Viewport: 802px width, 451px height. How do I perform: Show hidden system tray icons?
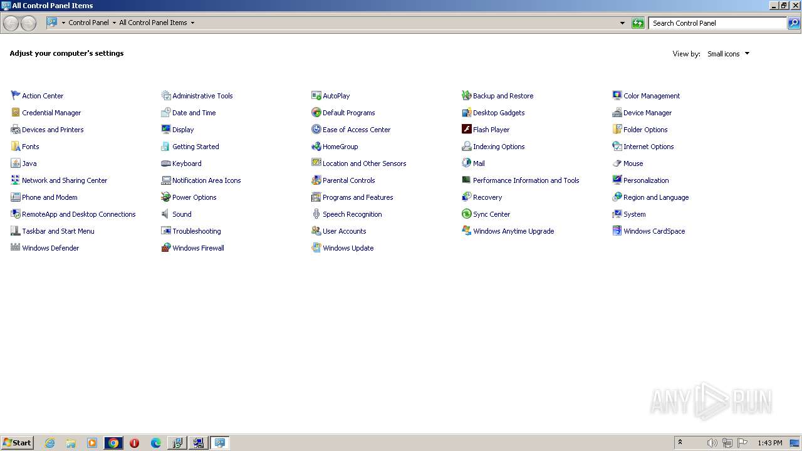680,442
